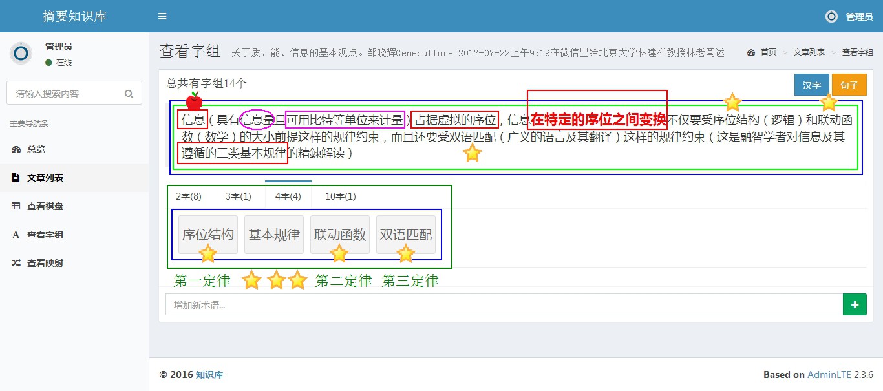Viewport: 883px width, 391px height.
Task: Select the 10字(1) tab
Action: (340, 196)
